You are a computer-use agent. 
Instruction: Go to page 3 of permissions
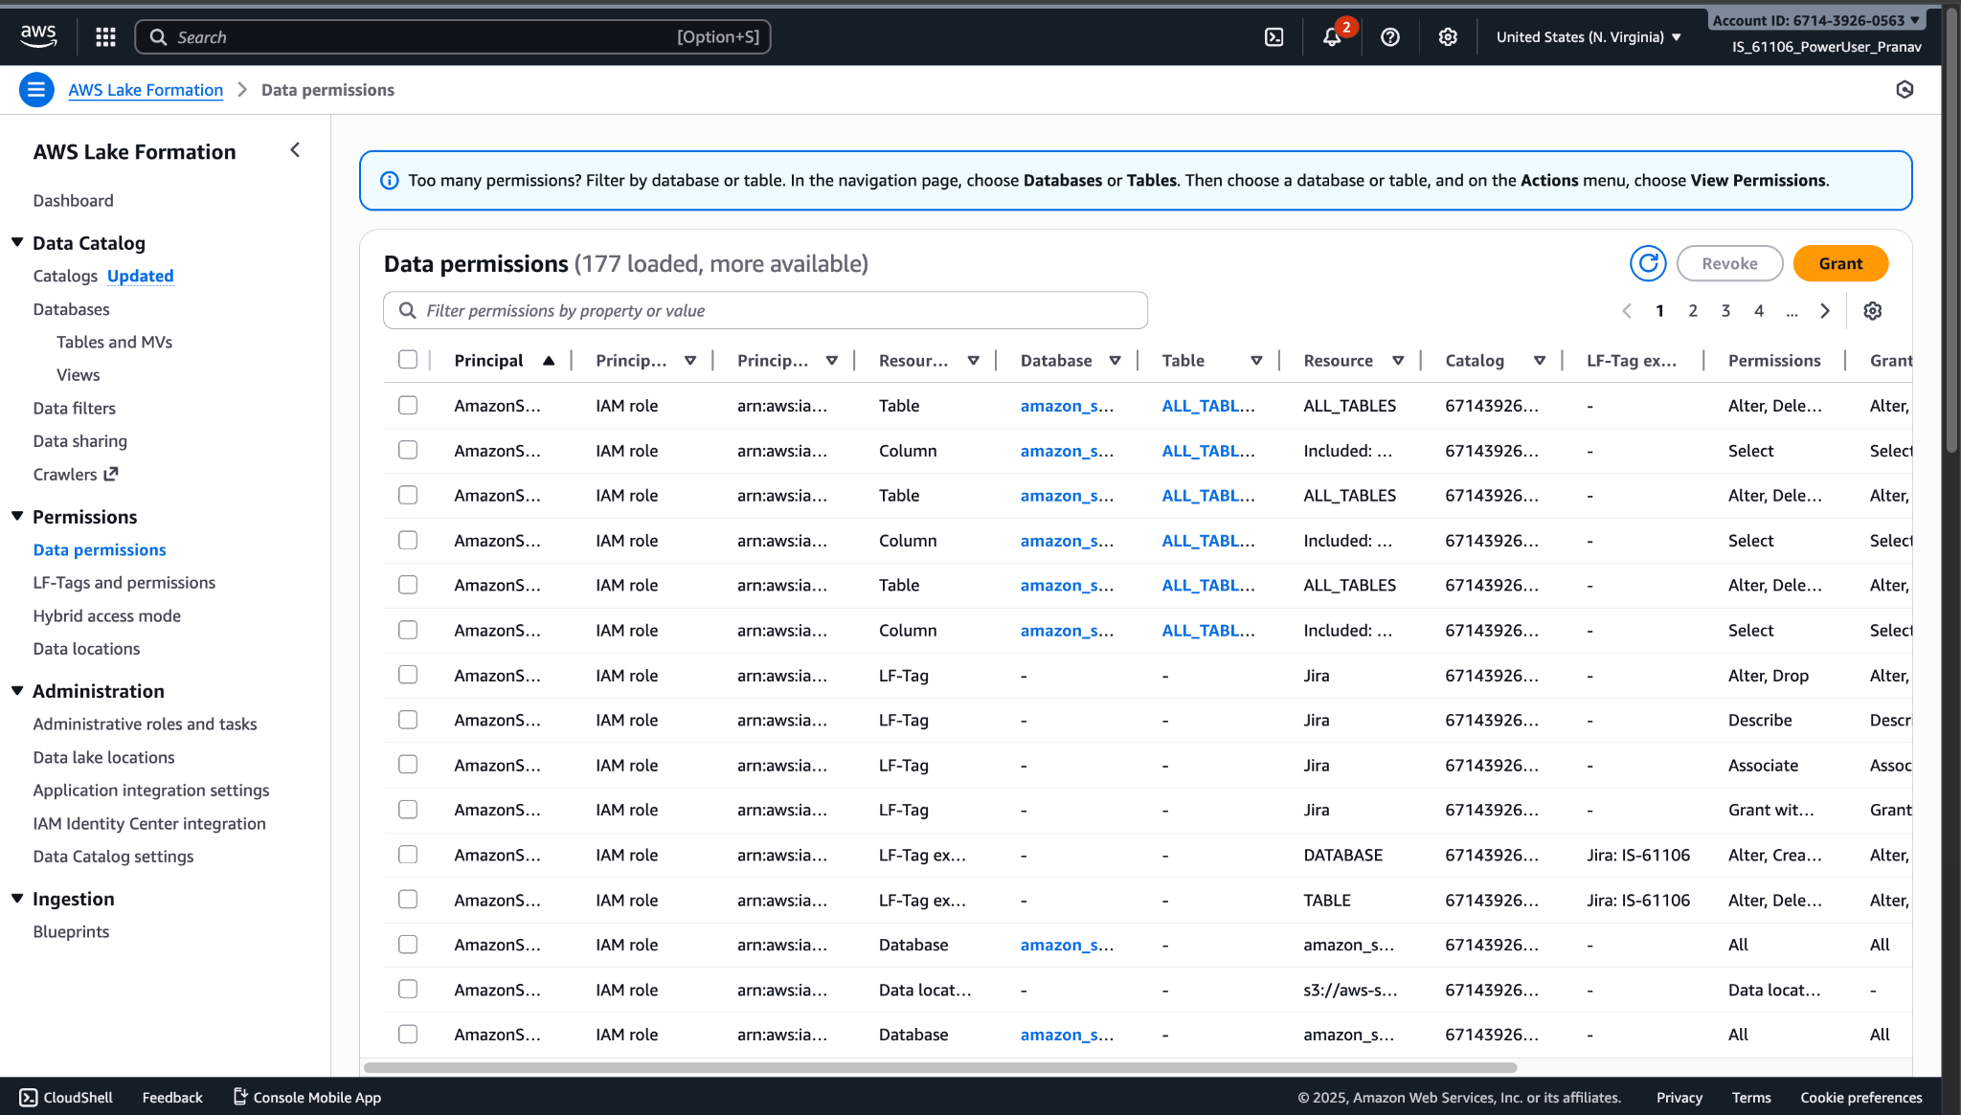coord(1725,310)
